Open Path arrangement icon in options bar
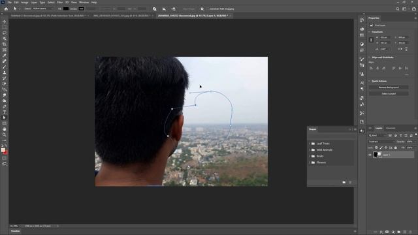The height and width of the screenshot is (235, 418). [x=174, y=8]
